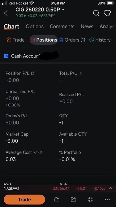Tap the back arrow icon

[6, 13]
